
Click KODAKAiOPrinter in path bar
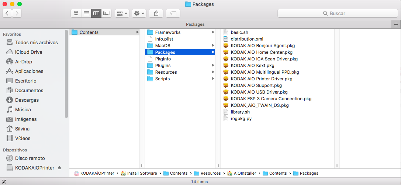[94, 173]
